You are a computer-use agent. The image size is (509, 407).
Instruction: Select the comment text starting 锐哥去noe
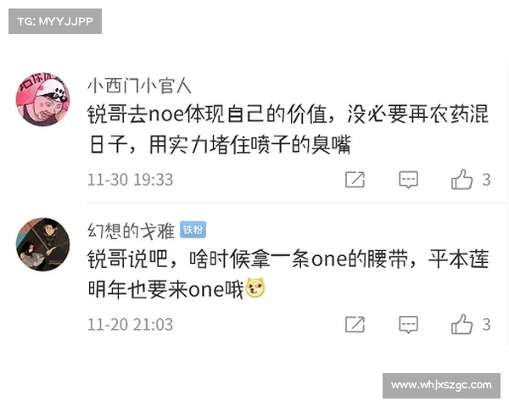coord(288,129)
